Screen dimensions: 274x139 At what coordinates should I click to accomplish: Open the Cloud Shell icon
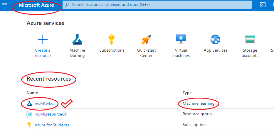(x=263, y=5)
